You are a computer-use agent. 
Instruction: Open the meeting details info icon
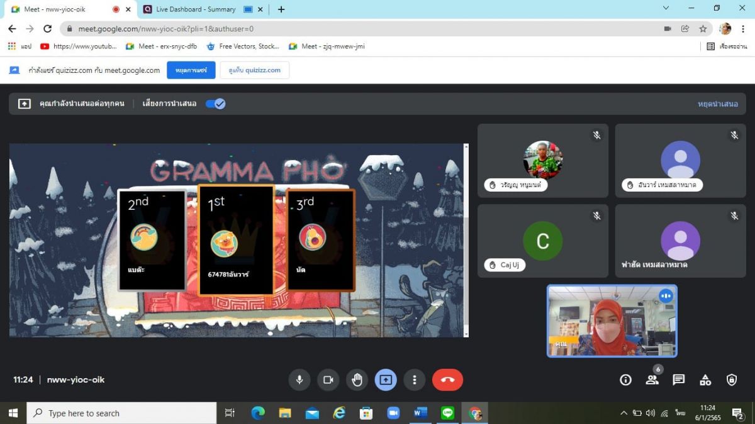pyautogui.click(x=625, y=379)
